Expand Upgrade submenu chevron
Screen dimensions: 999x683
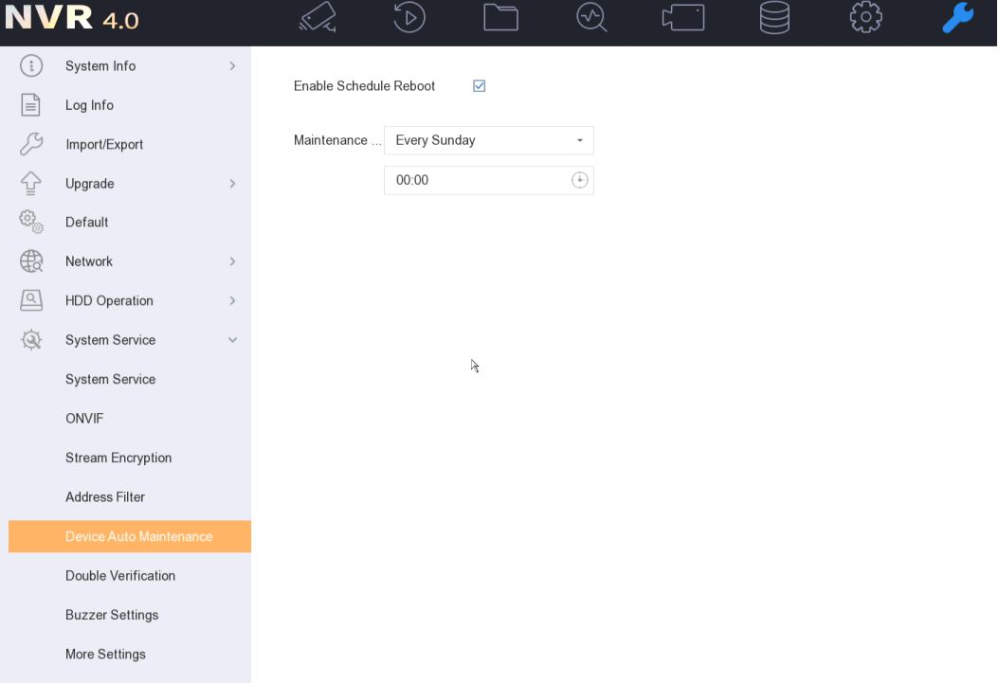pos(232,184)
